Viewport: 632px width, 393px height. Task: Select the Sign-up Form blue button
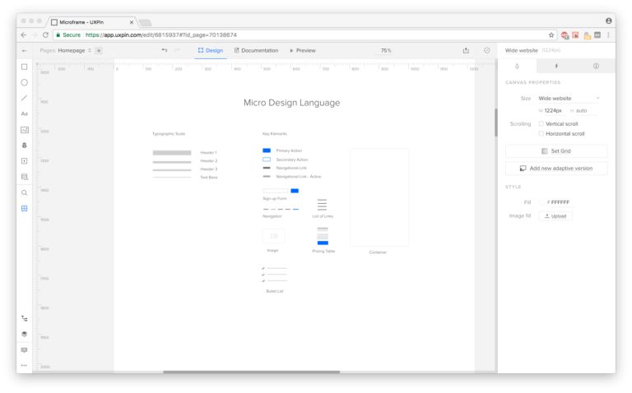[x=295, y=191]
